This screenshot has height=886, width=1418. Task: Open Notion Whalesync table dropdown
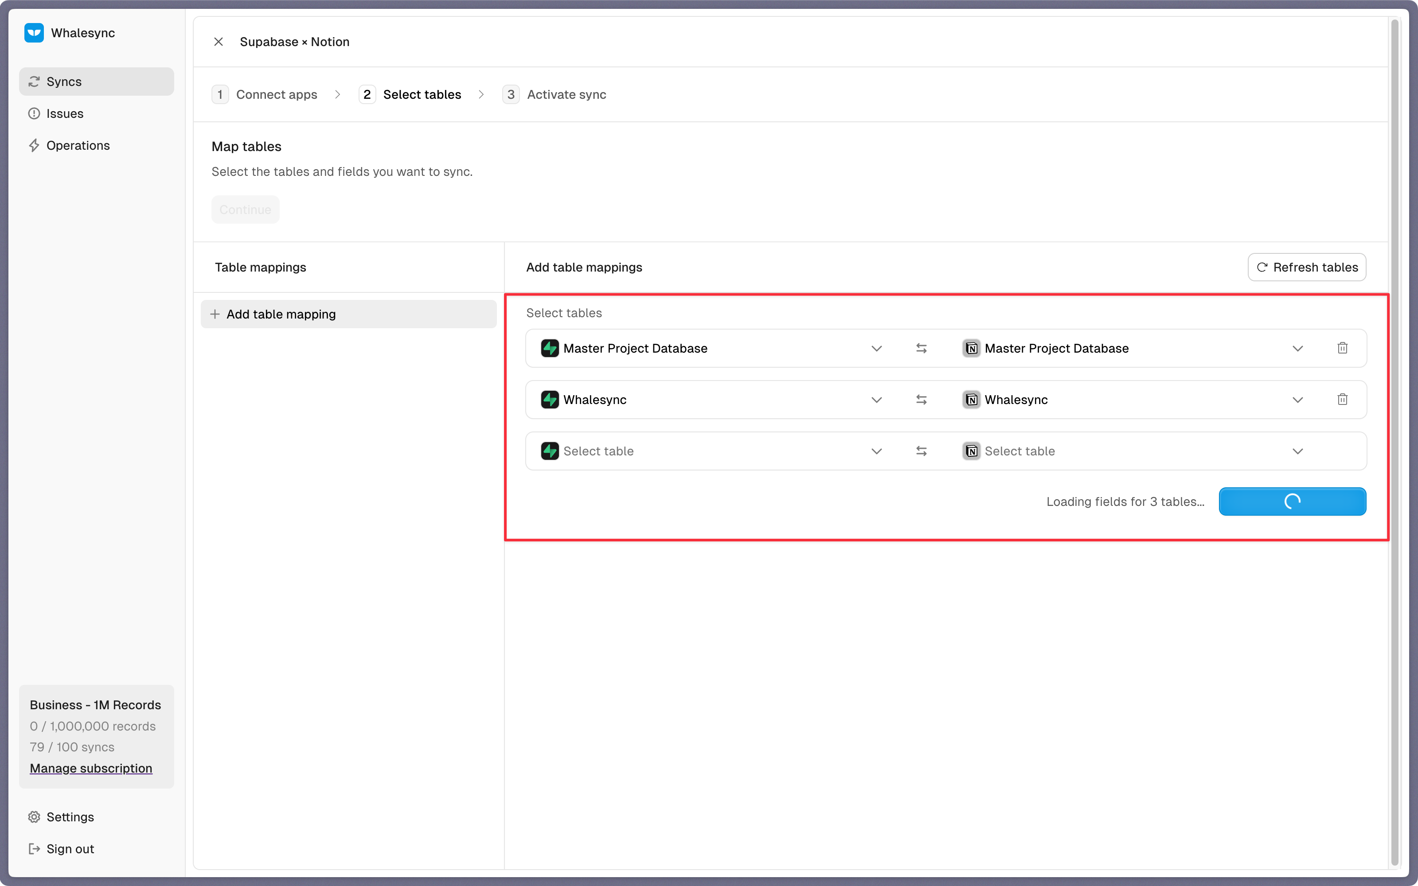(x=1134, y=400)
